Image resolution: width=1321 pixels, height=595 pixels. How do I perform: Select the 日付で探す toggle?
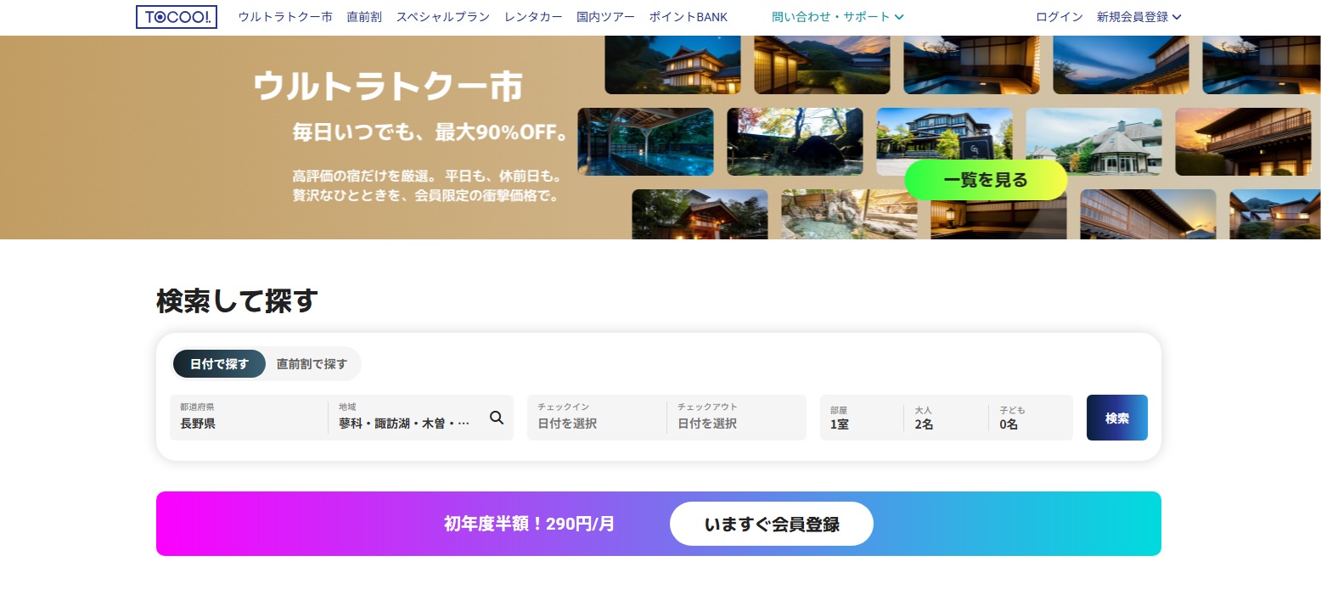coord(219,364)
